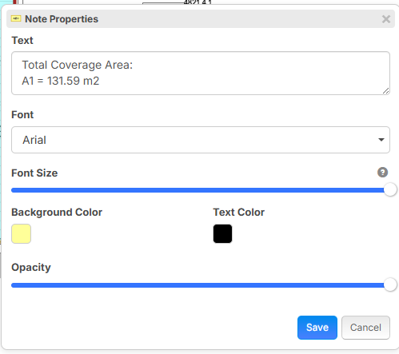Cancel the note properties changes
The image size is (399, 354).
point(365,328)
